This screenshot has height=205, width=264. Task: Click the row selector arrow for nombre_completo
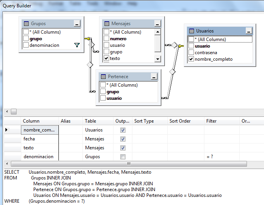[7, 130]
